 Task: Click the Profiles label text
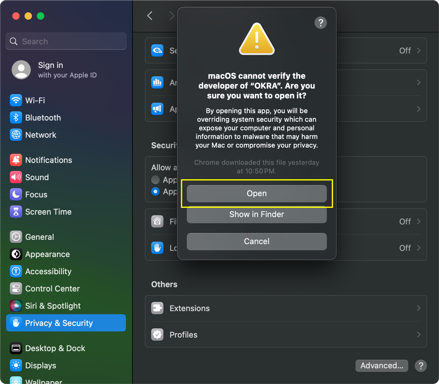point(183,335)
